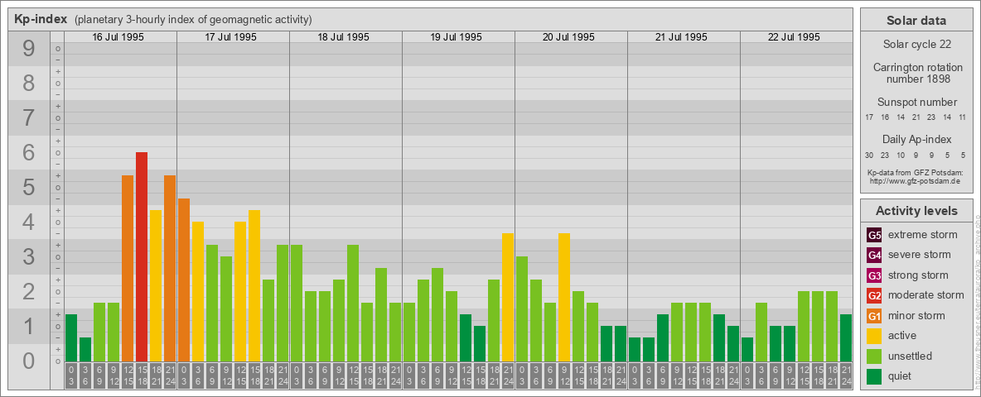Click the yellow bar on 17 Jul 15-18h
Screen dimensions: 981x397
coord(254,285)
